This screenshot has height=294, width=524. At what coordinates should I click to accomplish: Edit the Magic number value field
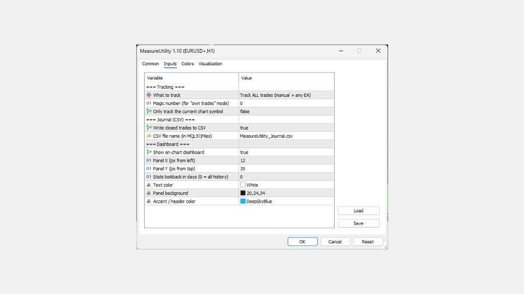286,103
